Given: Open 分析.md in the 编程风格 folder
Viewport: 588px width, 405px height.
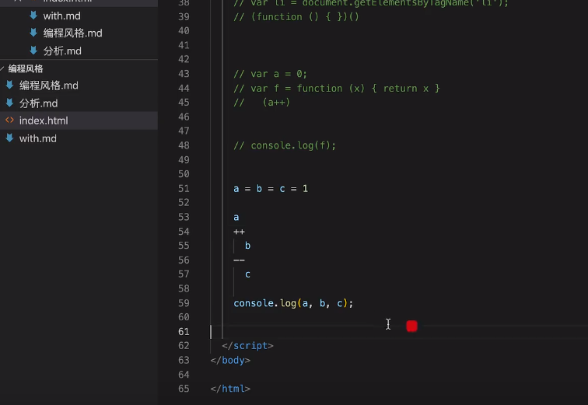Looking at the screenshot, I should click(x=39, y=103).
